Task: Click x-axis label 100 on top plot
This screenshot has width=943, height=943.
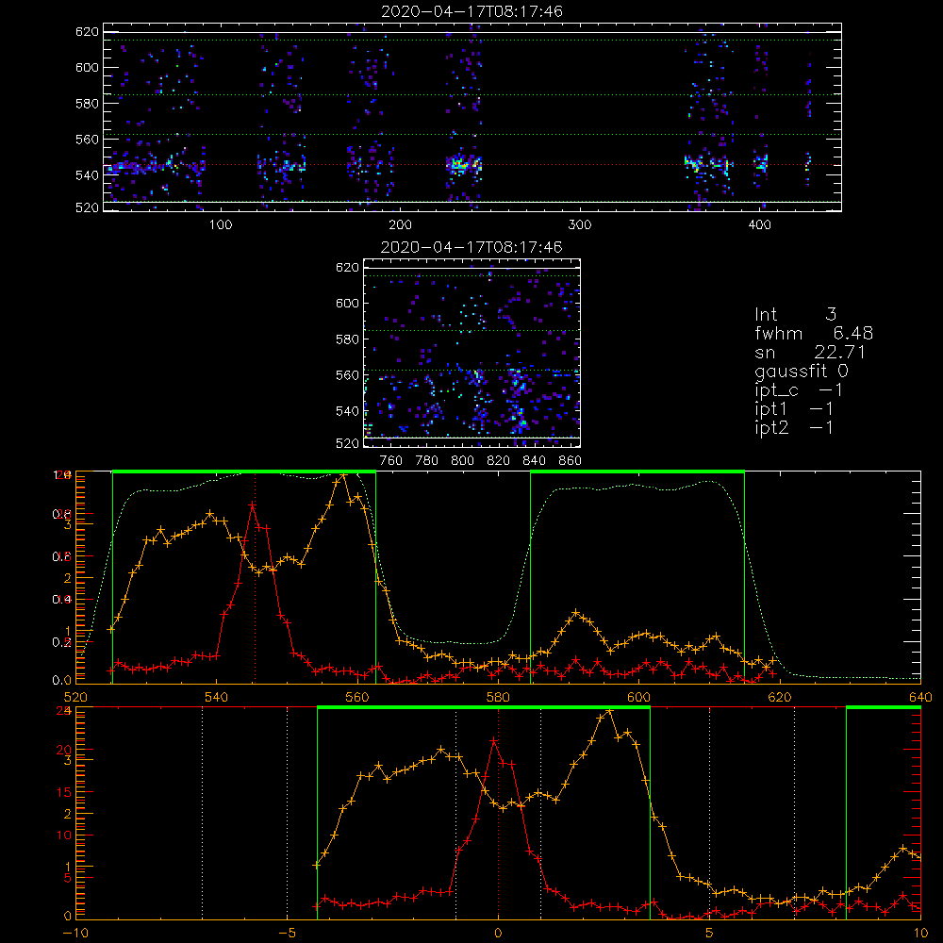Action: coord(221,225)
